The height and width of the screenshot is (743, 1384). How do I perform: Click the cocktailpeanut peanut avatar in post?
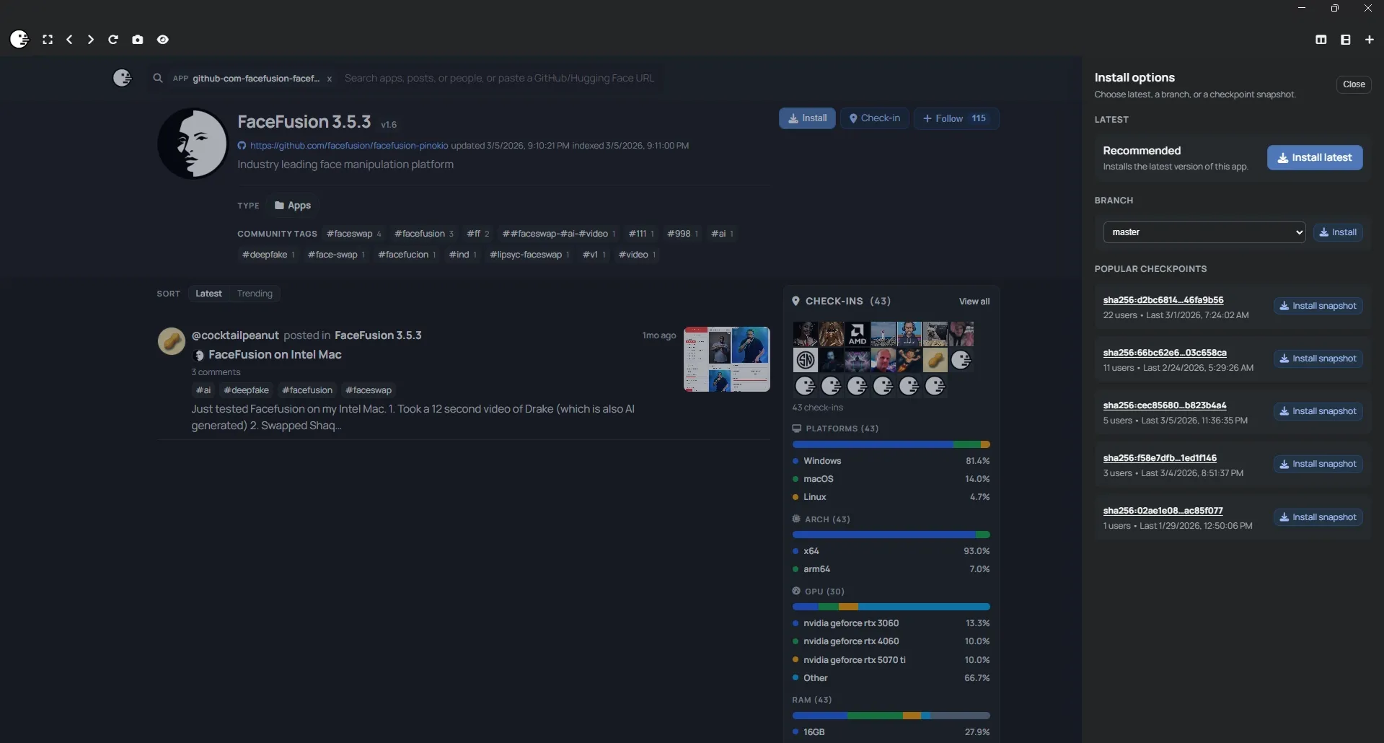(172, 341)
